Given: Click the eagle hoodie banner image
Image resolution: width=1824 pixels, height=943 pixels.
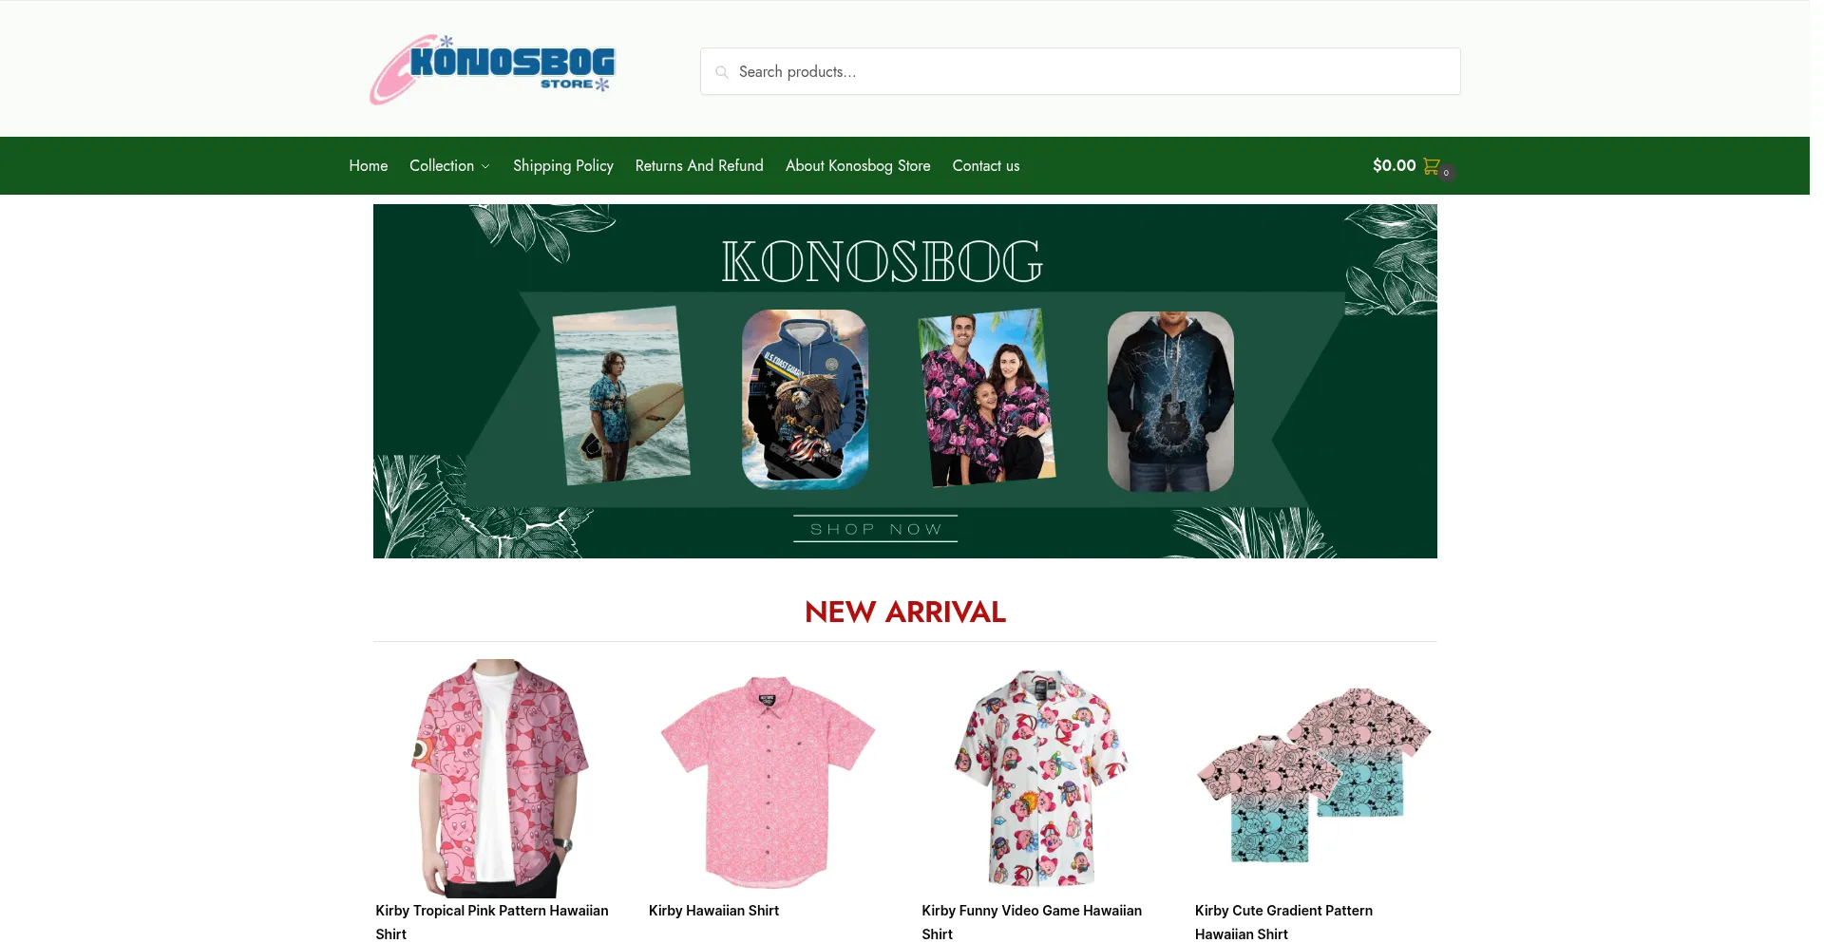Looking at the screenshot, I should coord(805,399).
